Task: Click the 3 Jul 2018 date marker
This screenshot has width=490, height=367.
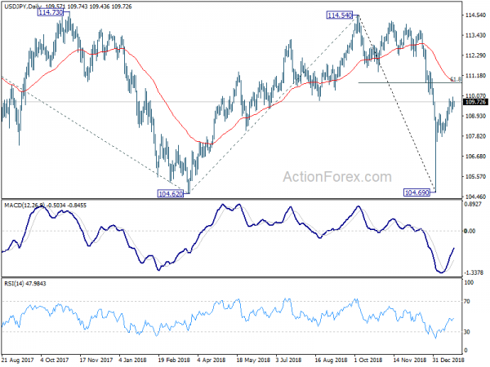Action: (x=288, y=360)
